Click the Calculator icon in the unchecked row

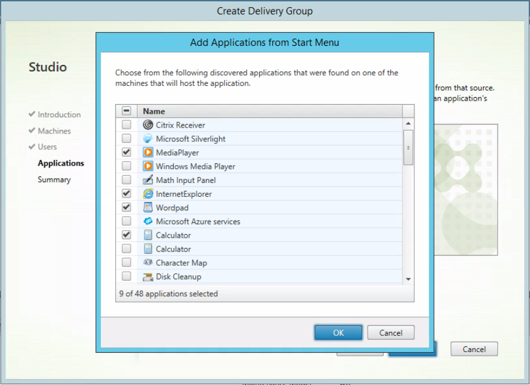[147, 249]
